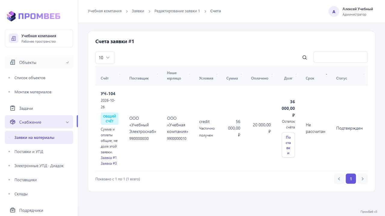385x216 pixels.
Task: Focus the table search field
Action: point(340,57)
